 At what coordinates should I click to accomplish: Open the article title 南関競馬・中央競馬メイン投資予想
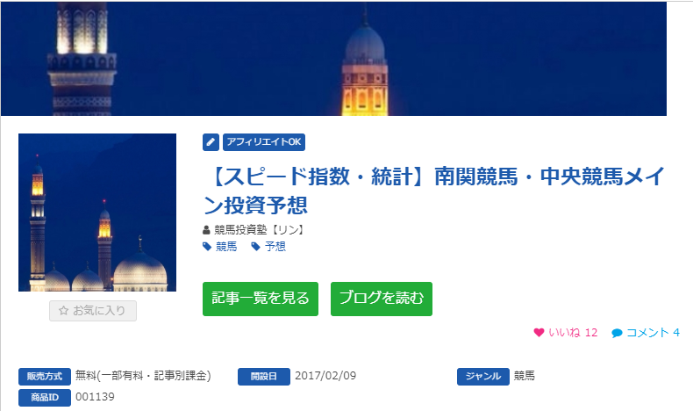pos(433,191)
